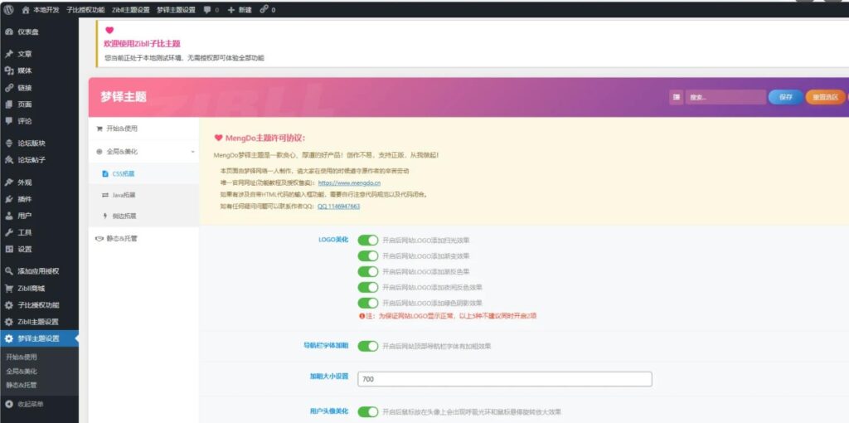849x423 pixels.
Task: Open 子比授权功能 in the top admin bar
Action: click(x=86, y=10)
